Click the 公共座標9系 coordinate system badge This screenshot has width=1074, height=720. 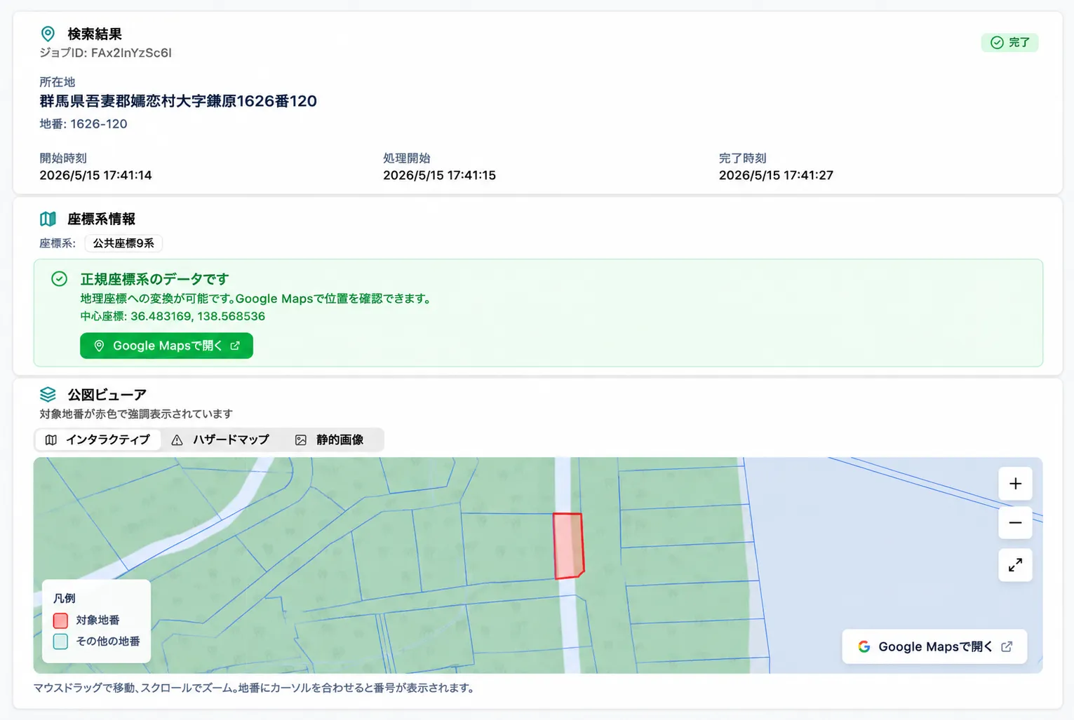point(123,243)
